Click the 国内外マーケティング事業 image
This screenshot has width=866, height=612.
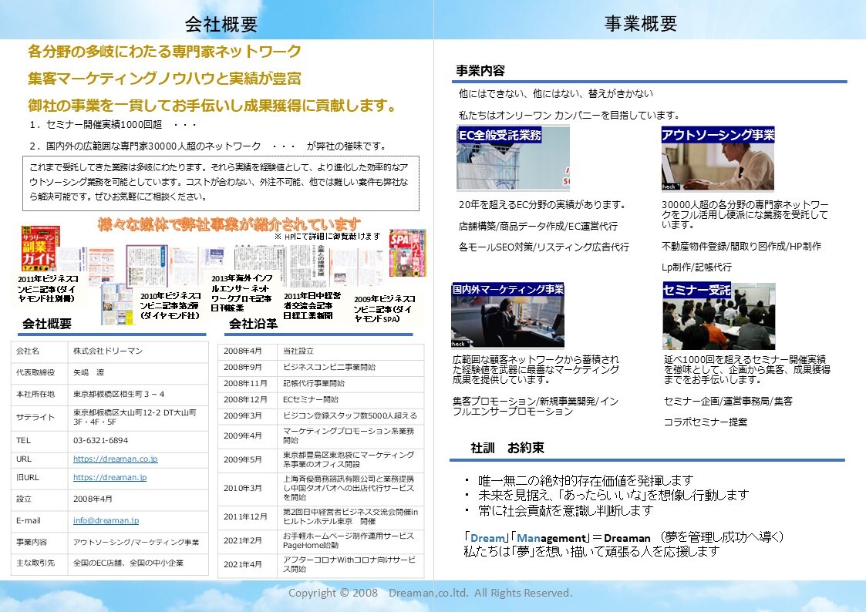click(x=507, y=315)
